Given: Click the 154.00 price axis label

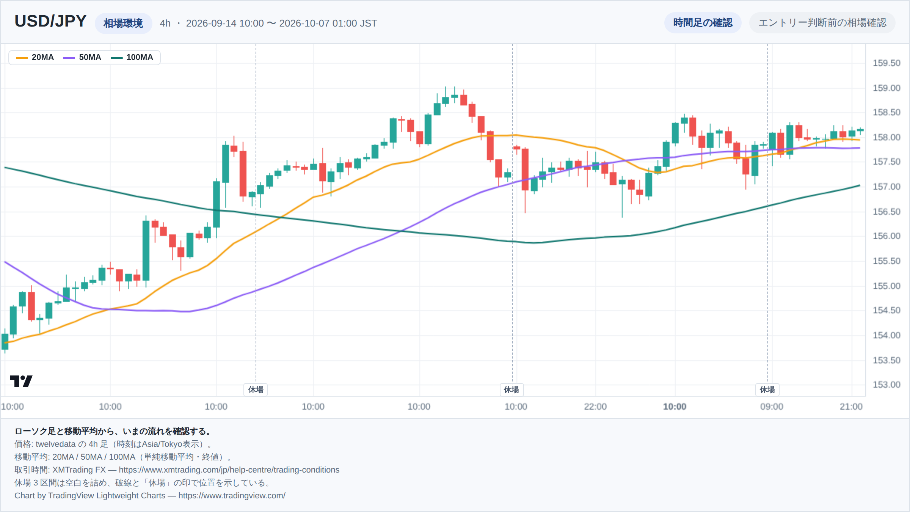Looking at the screenshot, I should [x=886, y=335].
